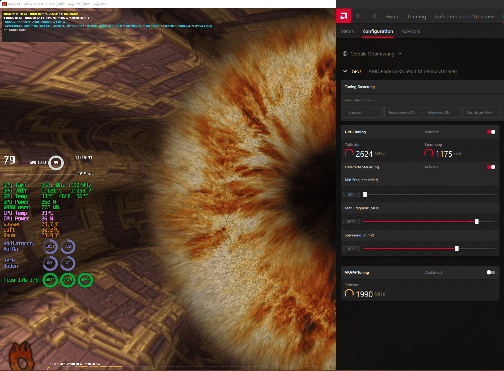The width and height of the screenshot is (504, 371).
Task: Enable the VRAM-Tuning toggle
Action: (x=491, y=272)
